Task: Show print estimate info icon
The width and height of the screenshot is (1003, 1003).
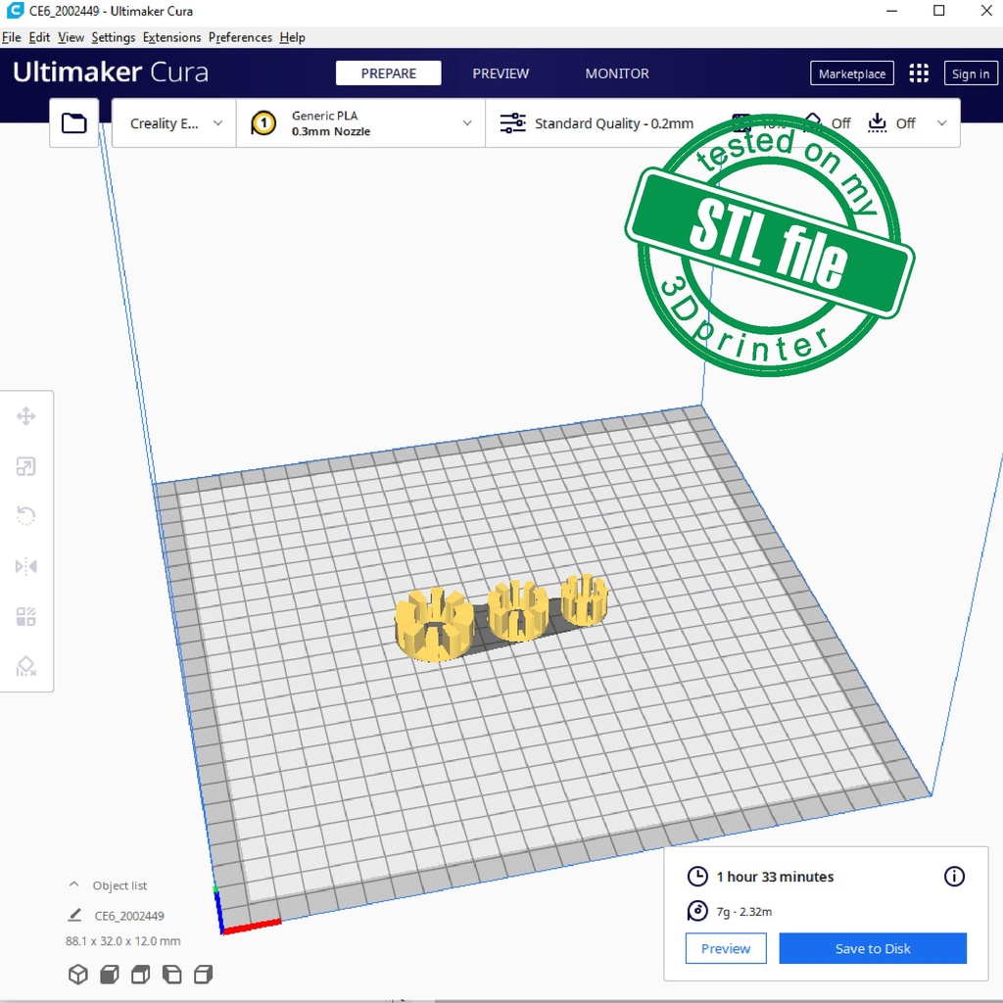Action: tap(954, 877)
